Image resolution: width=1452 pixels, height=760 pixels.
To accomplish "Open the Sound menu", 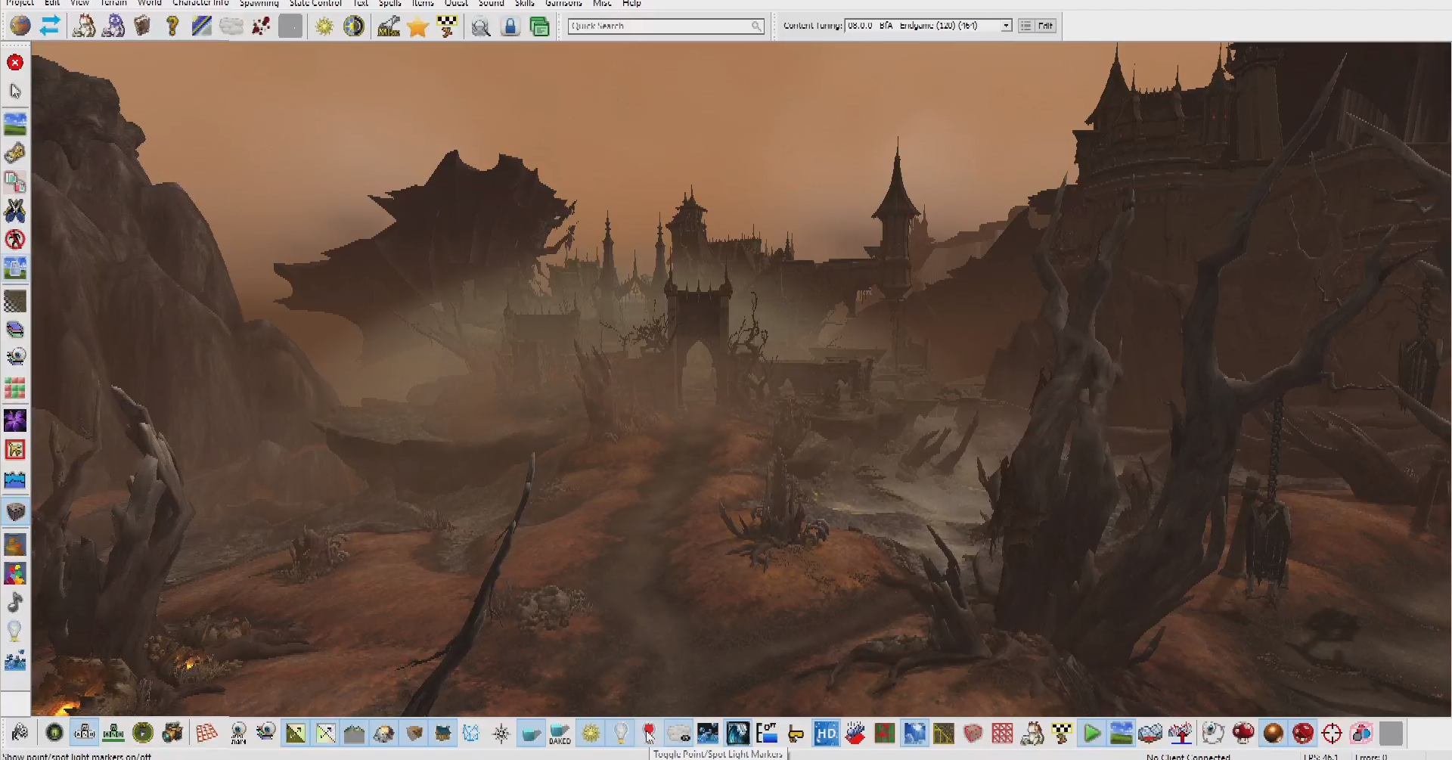I will click(x=491, y=3).
